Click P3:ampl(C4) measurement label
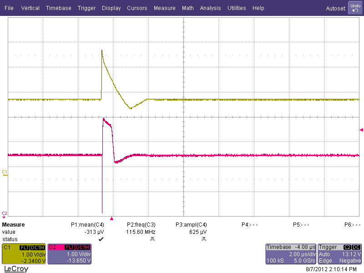The image size is (364, 273). pyautogui.click(x=191, y=225)
